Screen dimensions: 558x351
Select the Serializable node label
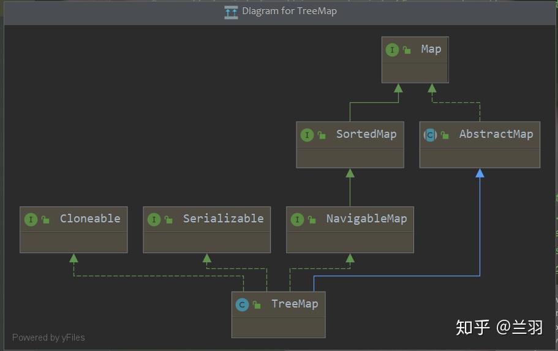tap(223, 219)
